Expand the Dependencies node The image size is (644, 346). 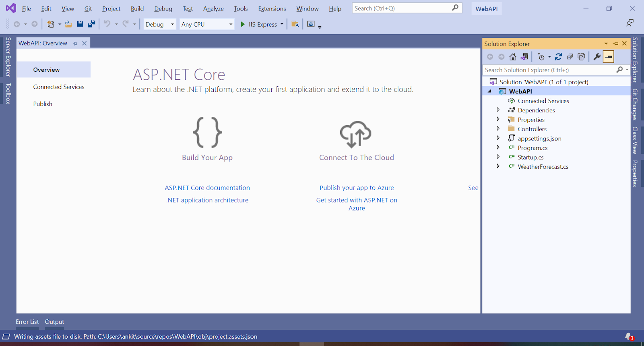(x=498, y=110)
